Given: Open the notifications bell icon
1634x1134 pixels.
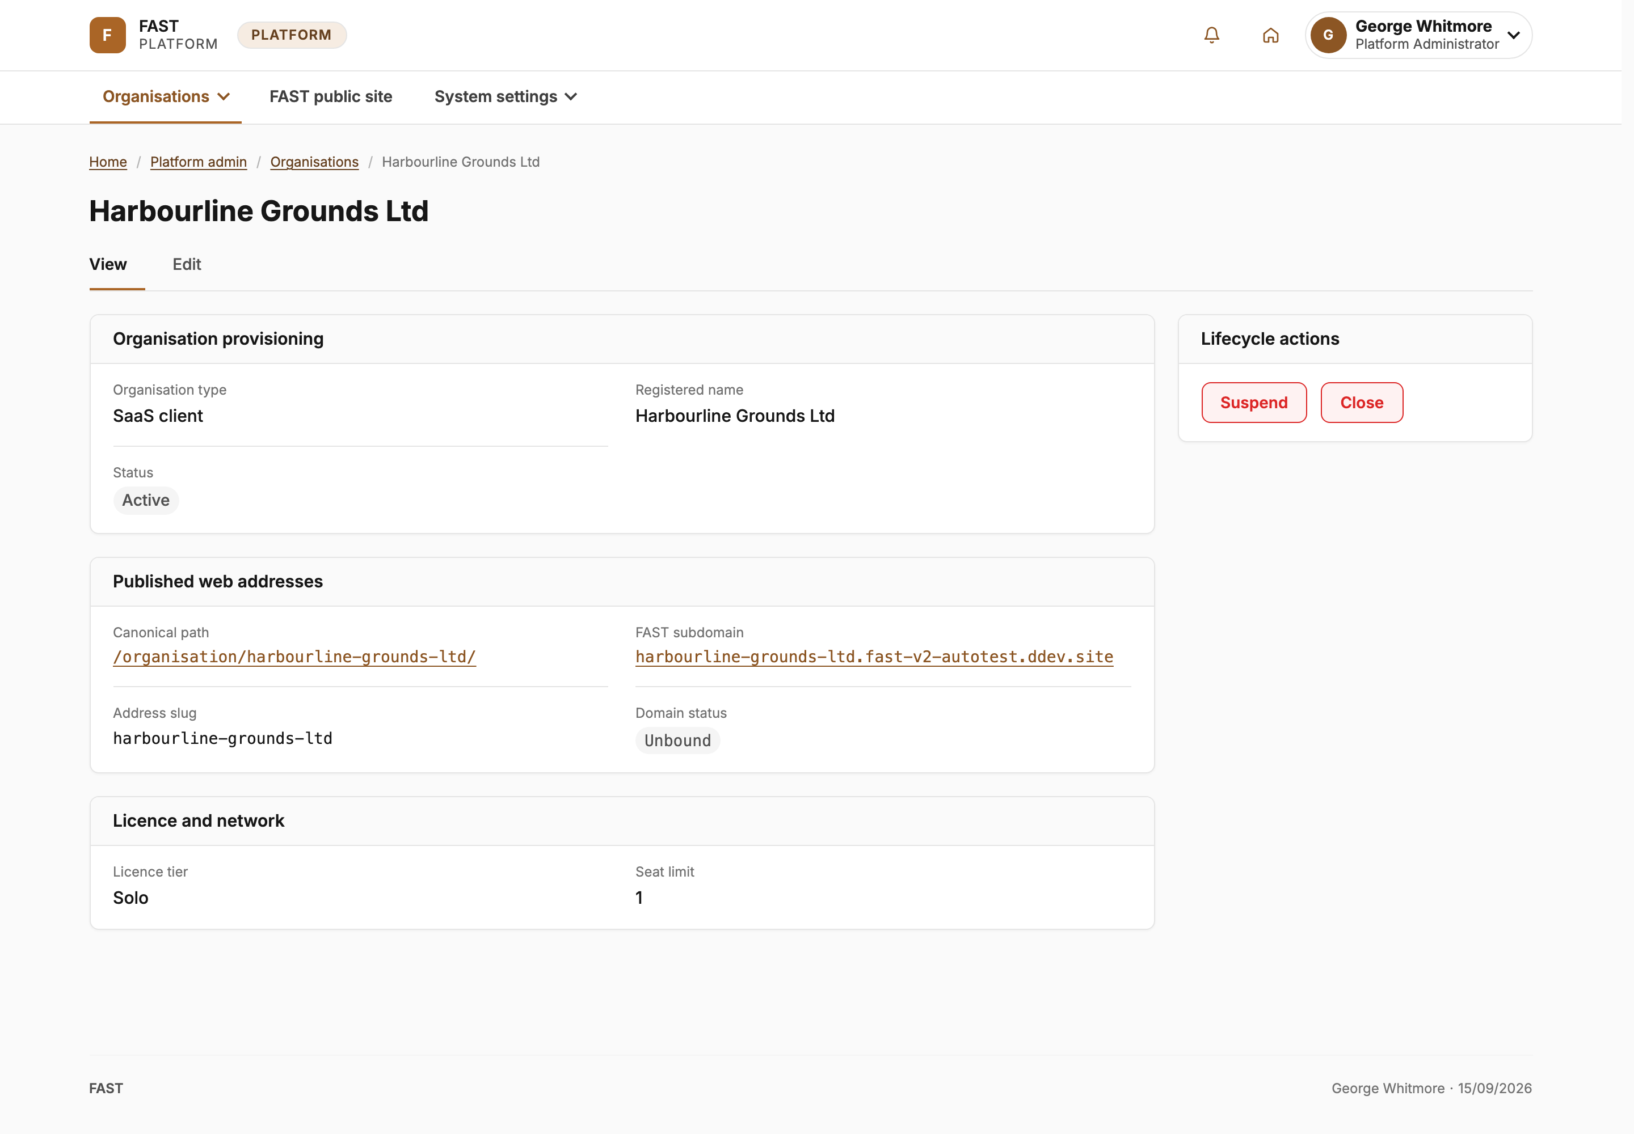Looking at the screenshot, I should coord(1212,35).
